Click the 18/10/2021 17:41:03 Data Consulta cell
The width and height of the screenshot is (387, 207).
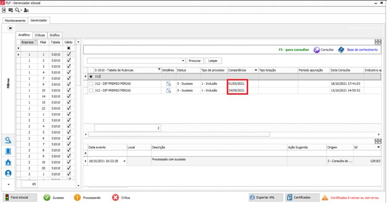pyautogui.click(x=347, y=83)
